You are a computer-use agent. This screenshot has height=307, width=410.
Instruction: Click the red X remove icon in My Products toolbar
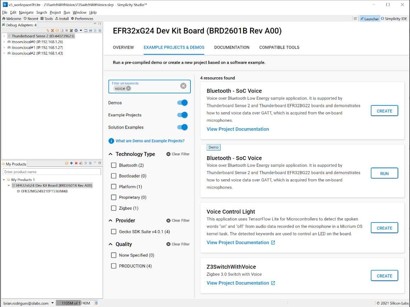tap(76, 163)
